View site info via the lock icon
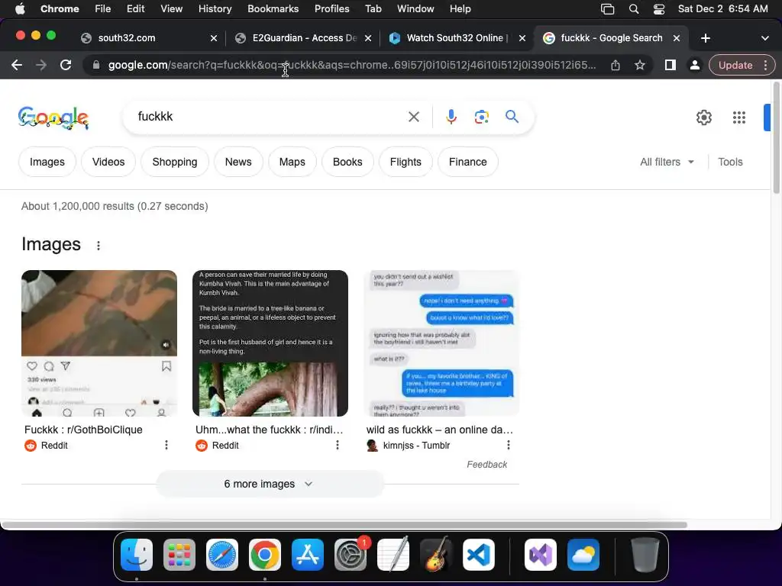This screenshot has width=782, height=586. (96, 65)
